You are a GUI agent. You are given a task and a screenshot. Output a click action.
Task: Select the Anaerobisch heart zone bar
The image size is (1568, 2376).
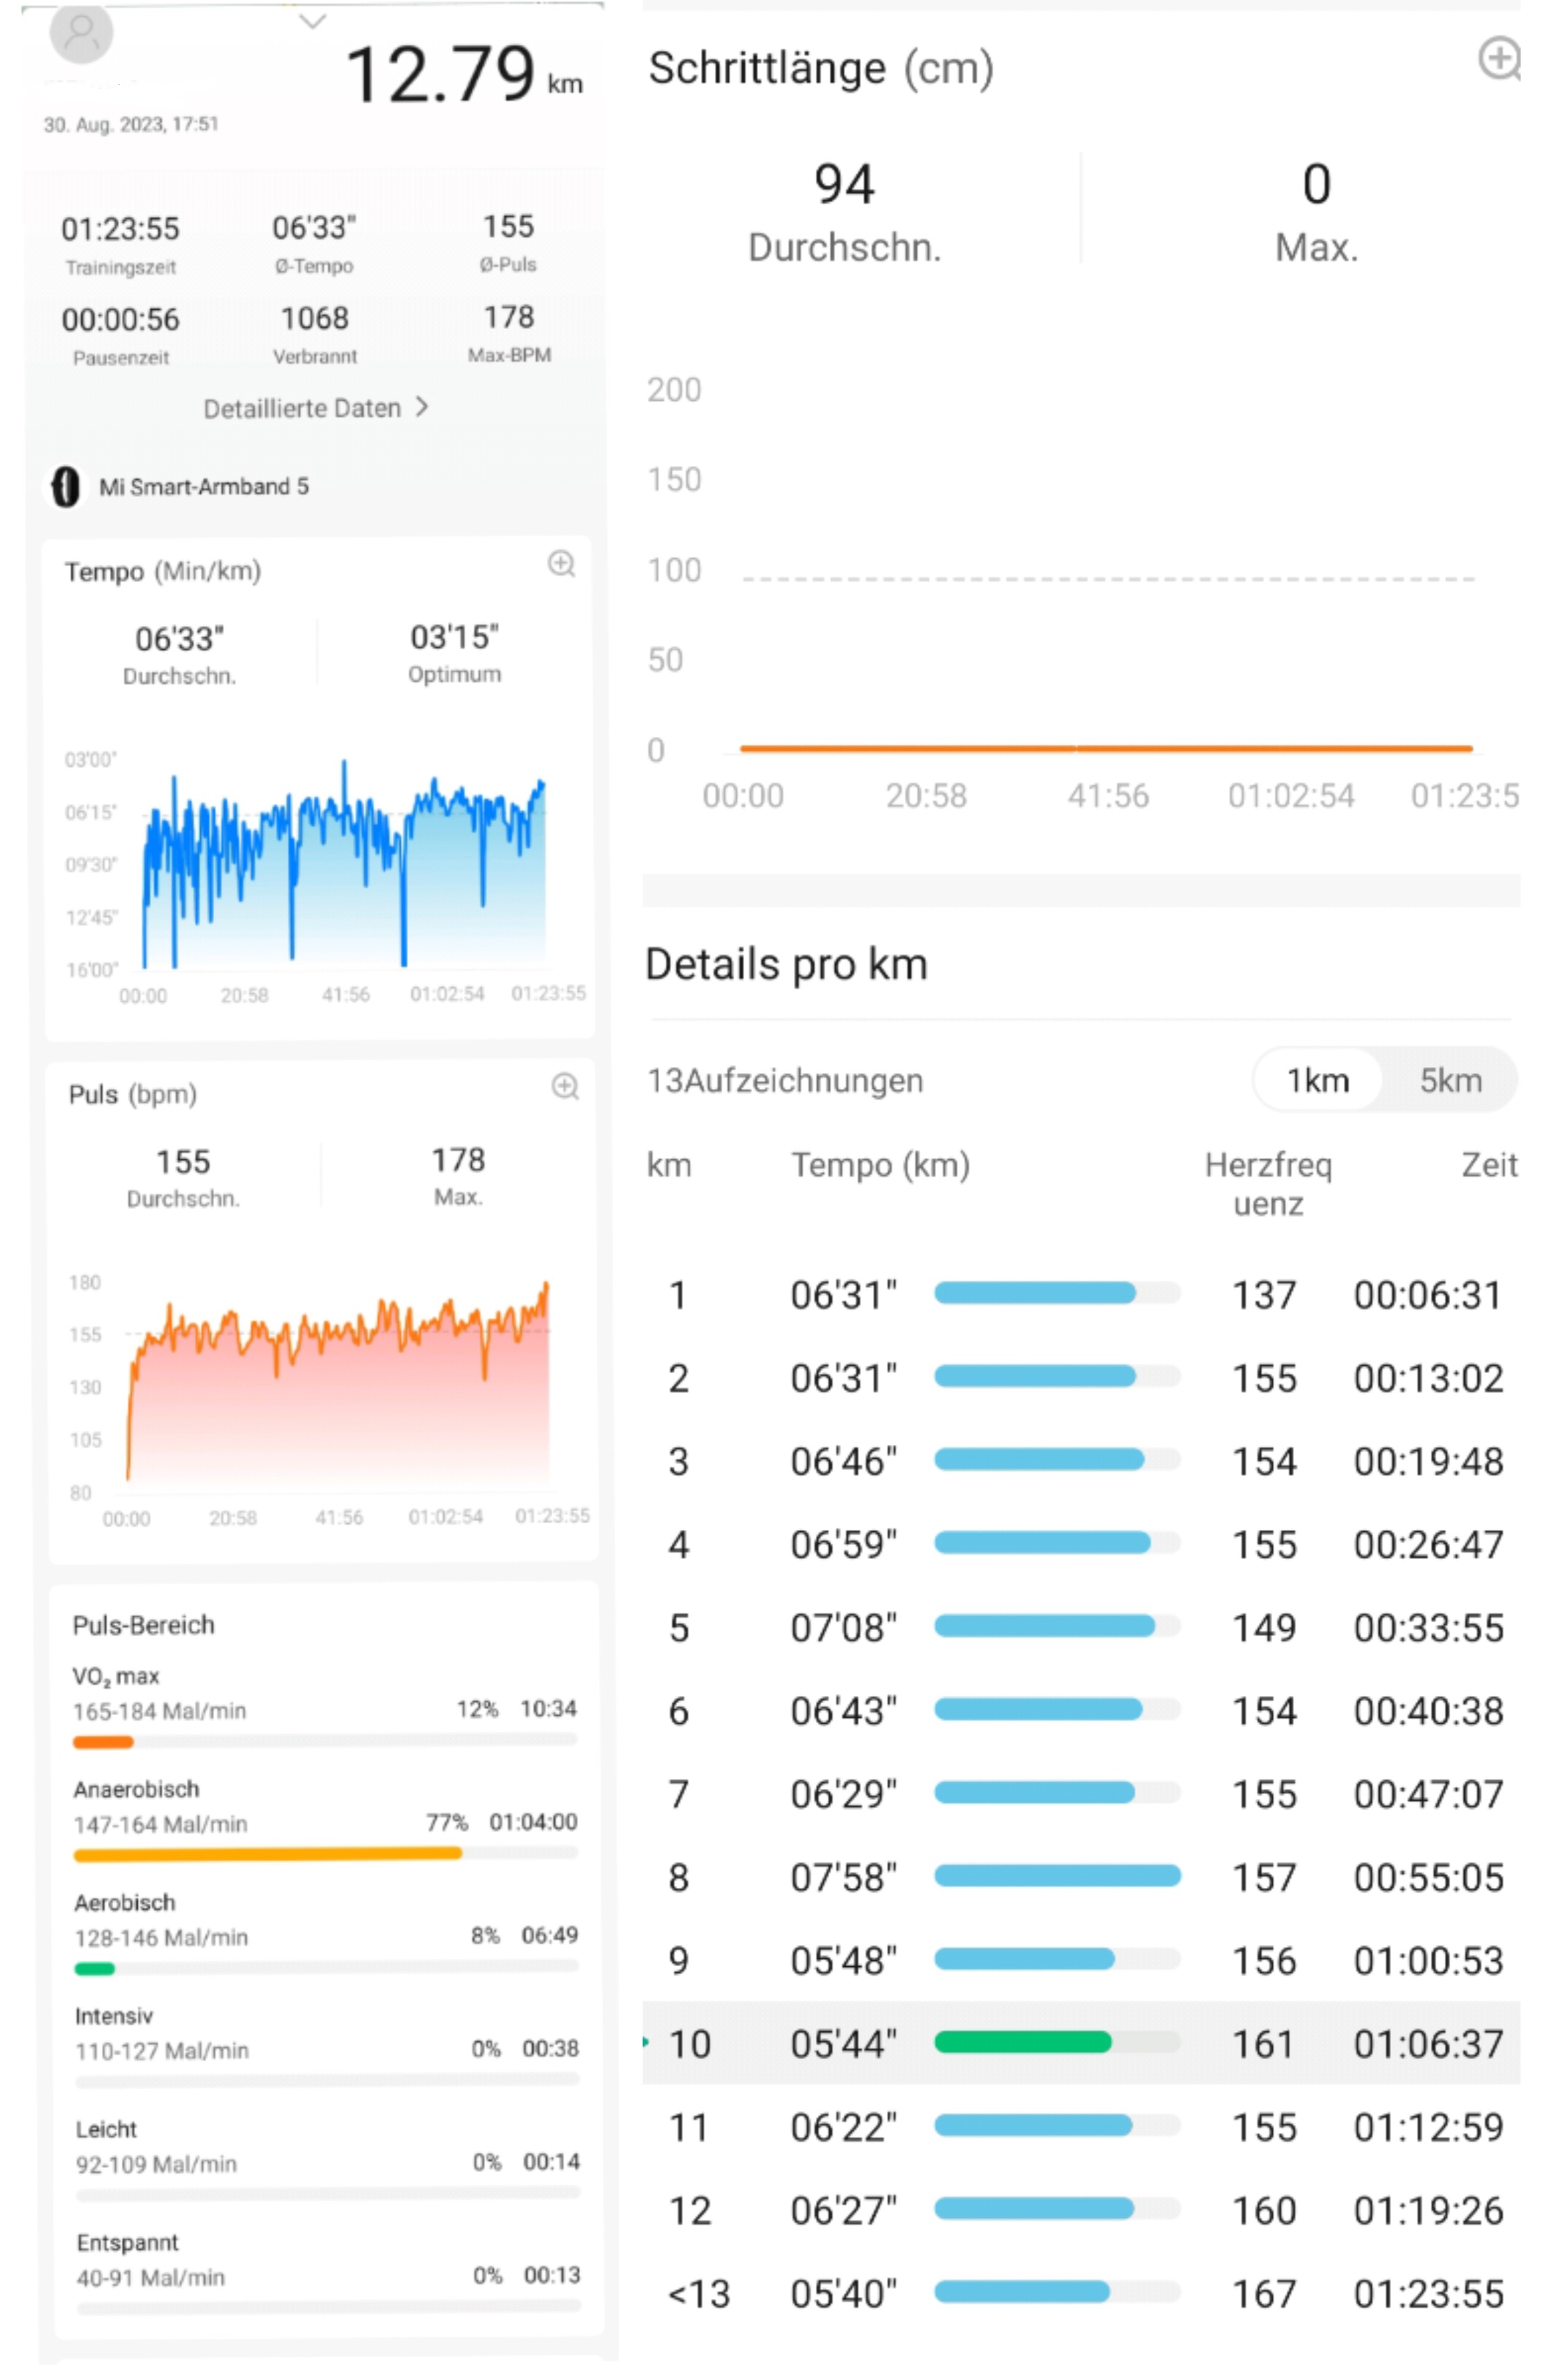267,1854
